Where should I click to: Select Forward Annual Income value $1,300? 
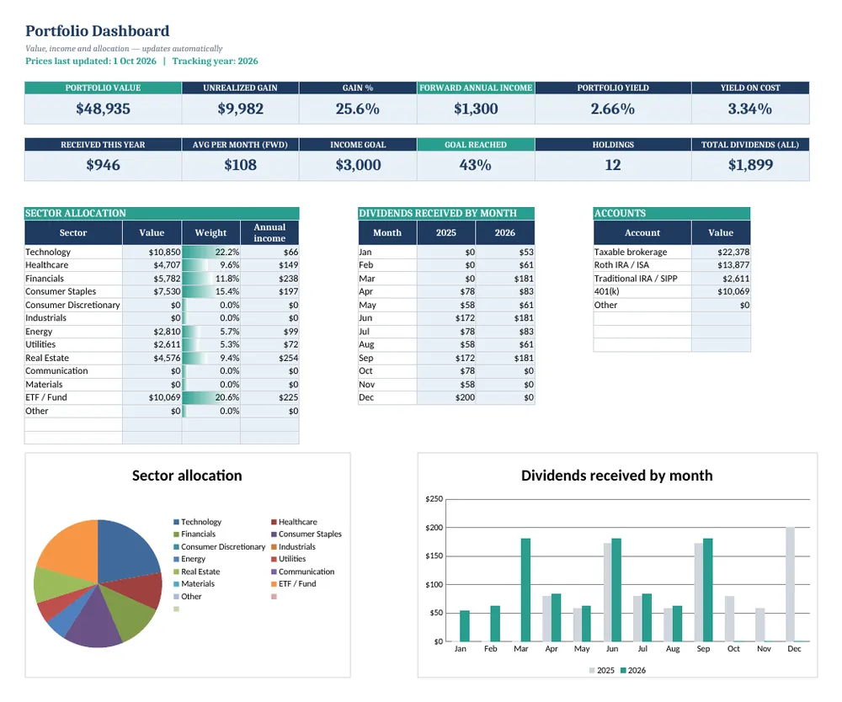point(476,109)
